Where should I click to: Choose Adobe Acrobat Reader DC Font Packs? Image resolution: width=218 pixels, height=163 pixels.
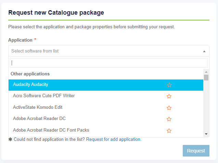[51, 130]
